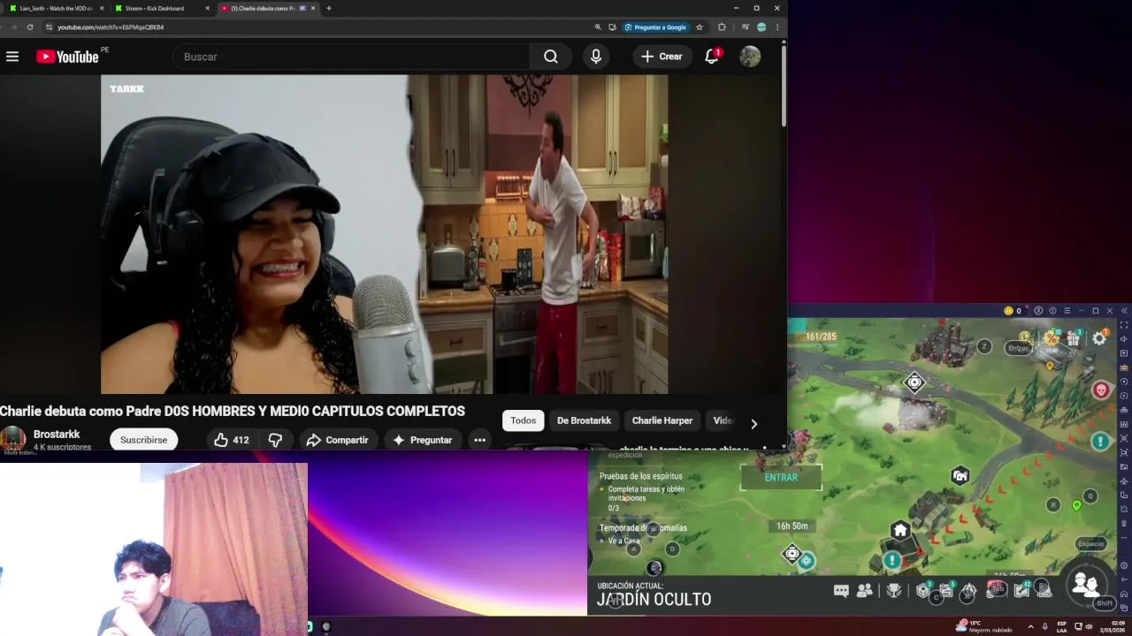Open the trophy achievements icon
Image resolution: width=1132 pixels, height=636 pixels.
coord(894,591)
